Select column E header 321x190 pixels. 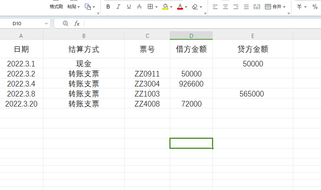click(253, 36)
